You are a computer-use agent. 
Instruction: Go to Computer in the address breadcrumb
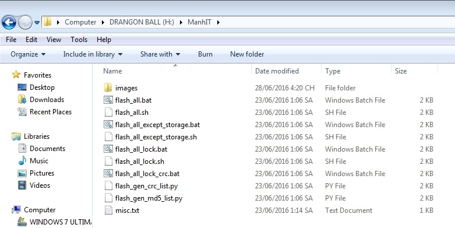click(x=80, y=22)
